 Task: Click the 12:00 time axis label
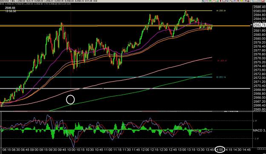(145, 150)
